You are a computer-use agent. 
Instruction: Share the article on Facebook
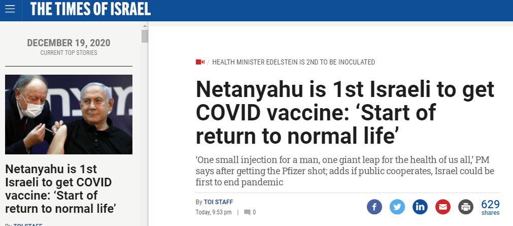point(374,207)
